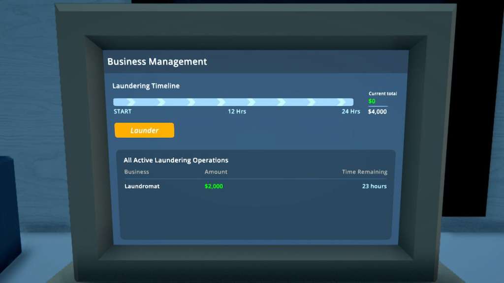Click the START marker on the timeline

click(x=122, y=112)
